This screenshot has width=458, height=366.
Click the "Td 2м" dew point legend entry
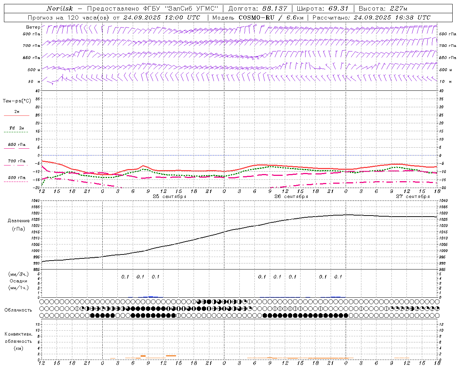[x=16, y=128]
